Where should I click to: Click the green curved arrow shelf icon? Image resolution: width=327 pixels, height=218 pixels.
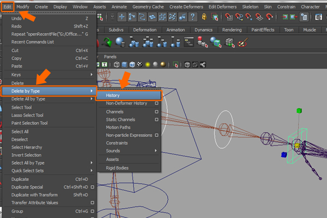(x=107, y=43)
